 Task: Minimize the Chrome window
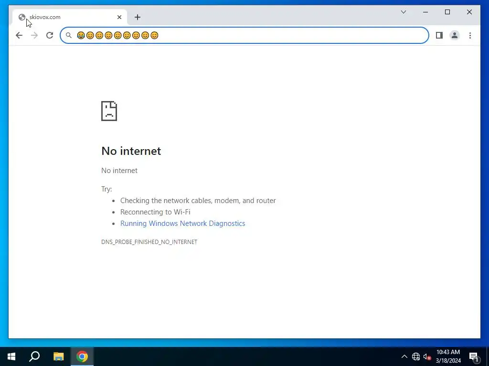(x=425, y=12)
